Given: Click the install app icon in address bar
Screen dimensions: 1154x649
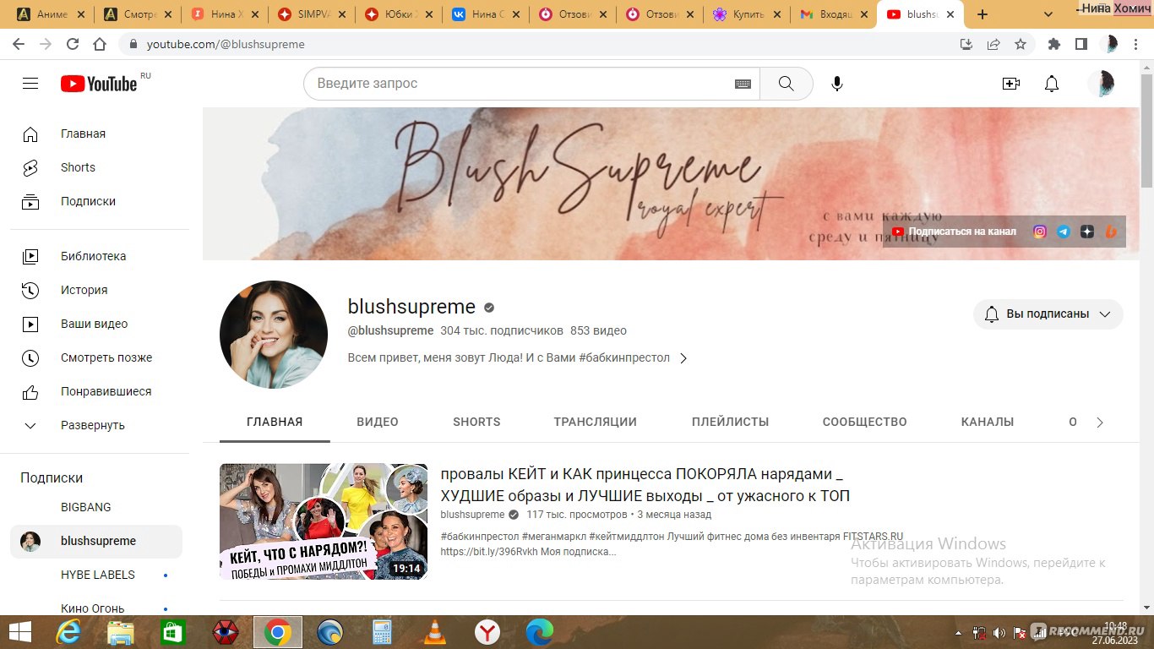Looking at the screenshot, I should pos(966,44).
